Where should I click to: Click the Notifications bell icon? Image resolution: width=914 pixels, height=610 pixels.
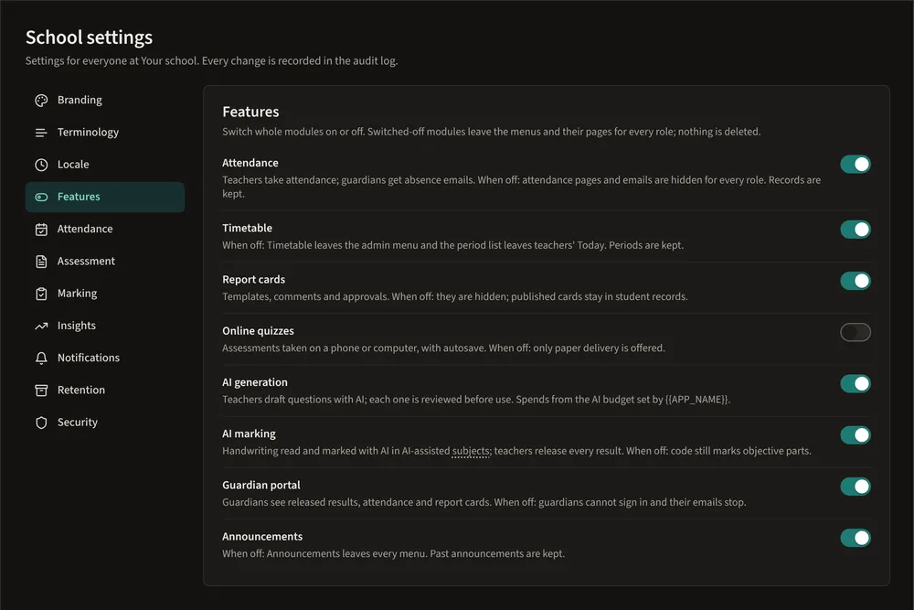click(41, 359)
